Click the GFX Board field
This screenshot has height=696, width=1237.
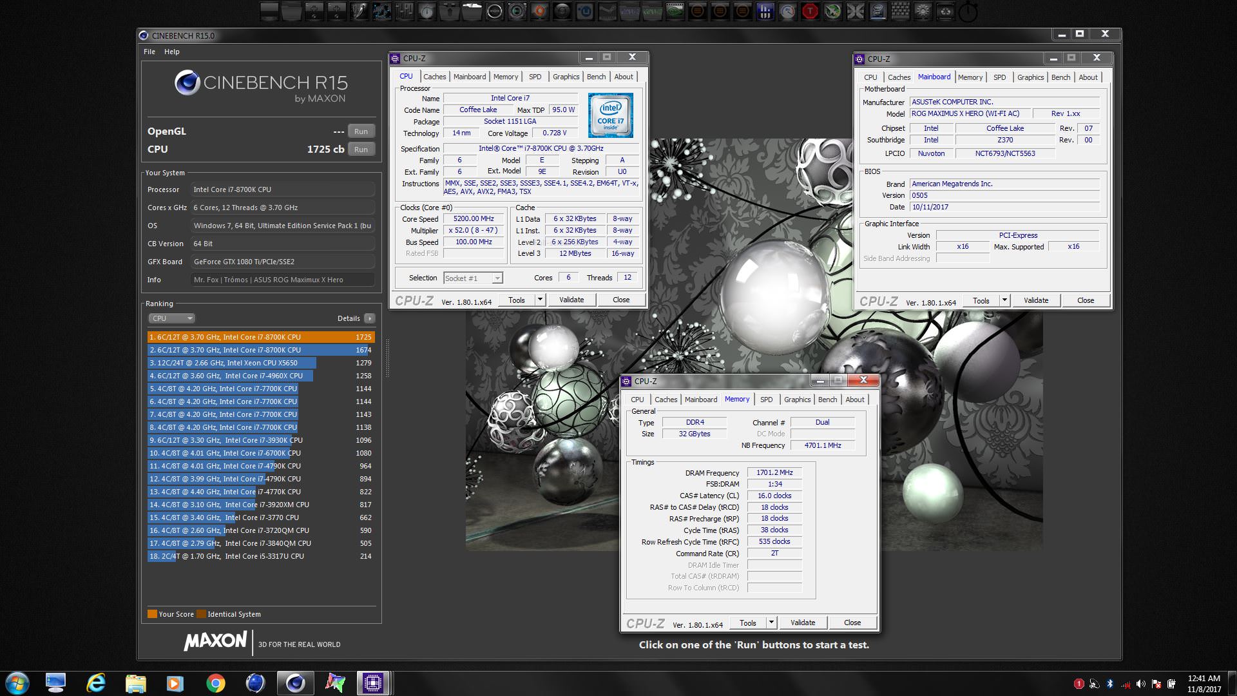point(282,262)
